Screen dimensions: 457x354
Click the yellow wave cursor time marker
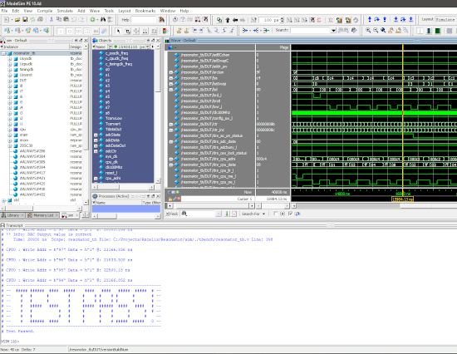(x=402, y=199)
